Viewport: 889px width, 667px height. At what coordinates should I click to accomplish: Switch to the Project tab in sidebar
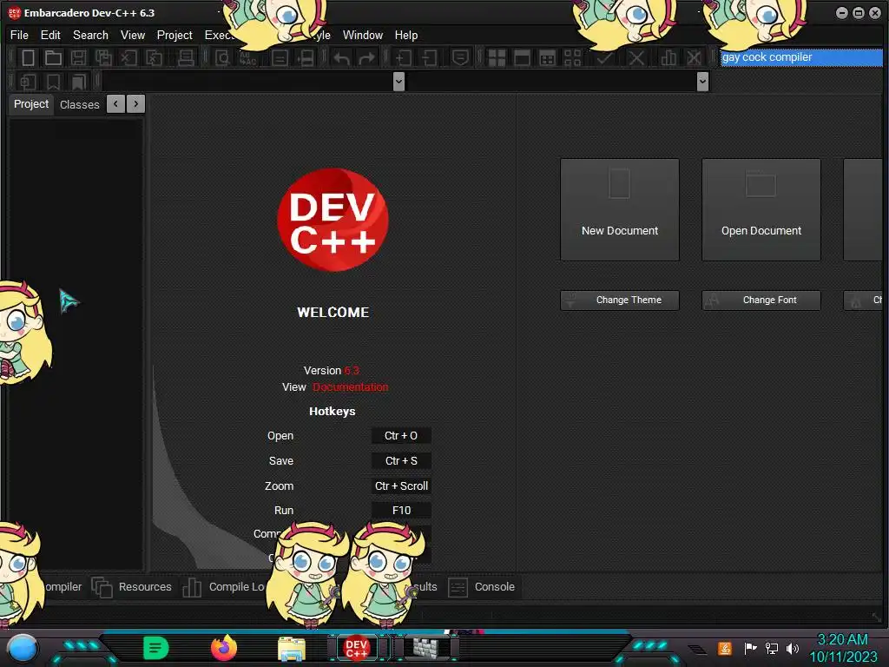pyautogui.click(x=31, y=104)
